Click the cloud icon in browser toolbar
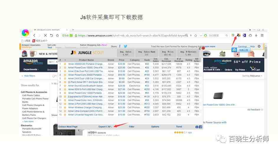The height and width of the screenshot is (151, 278). 250,35
